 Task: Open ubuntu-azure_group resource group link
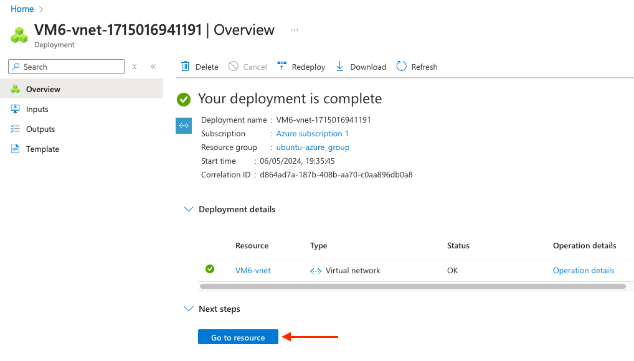[x=313, y=147]
